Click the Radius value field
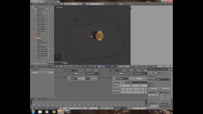 coord(153,95)
